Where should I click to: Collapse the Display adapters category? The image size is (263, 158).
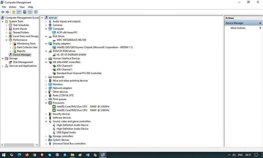tap(46, 44)
